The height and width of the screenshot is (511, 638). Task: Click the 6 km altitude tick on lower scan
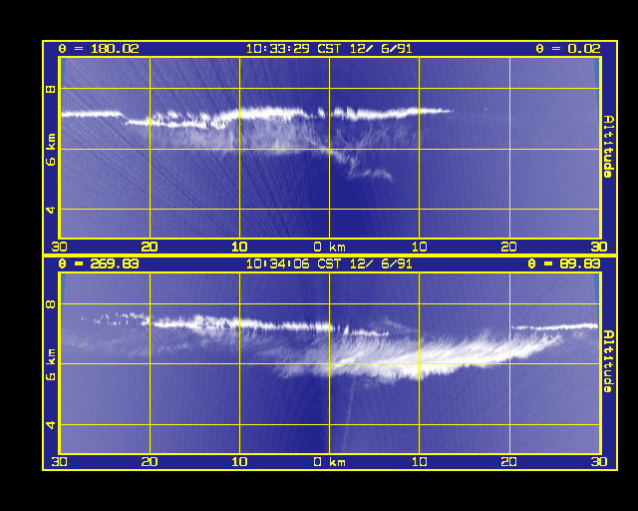(51, 364)
